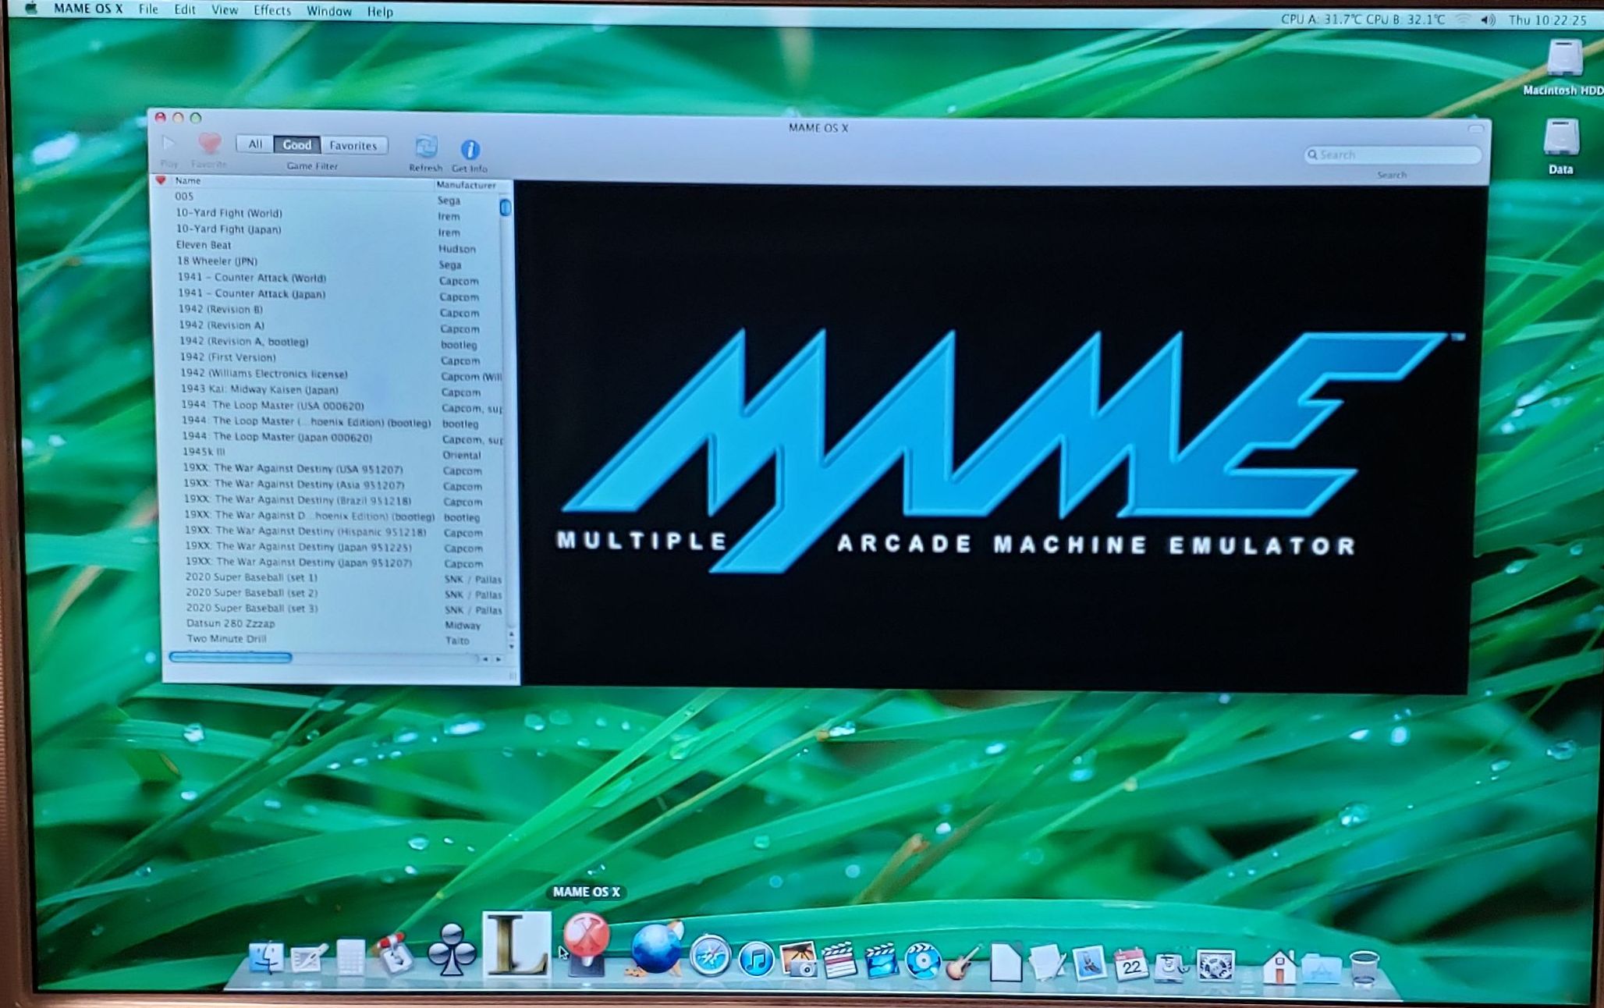1604x1008 pixels.
Task: Open GarageBand guitar icon in Dock
Action: [x=963, y=962]
